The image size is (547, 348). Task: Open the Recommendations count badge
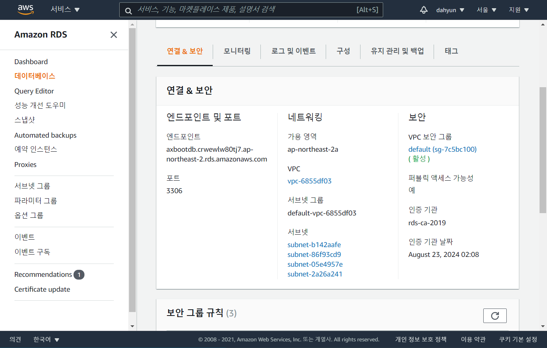(x=79, y=274)
